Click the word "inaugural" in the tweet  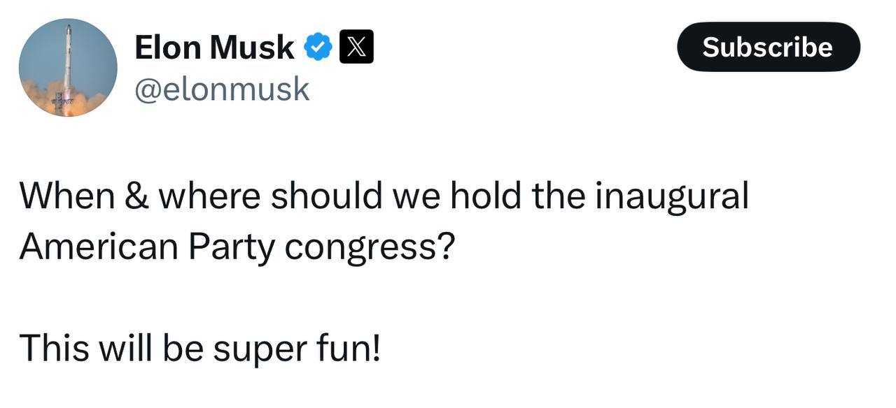tap(672, 195)
